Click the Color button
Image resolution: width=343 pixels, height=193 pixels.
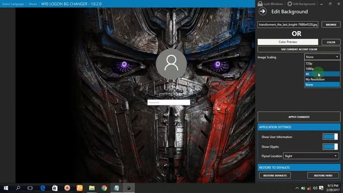[x=331, y=42]
